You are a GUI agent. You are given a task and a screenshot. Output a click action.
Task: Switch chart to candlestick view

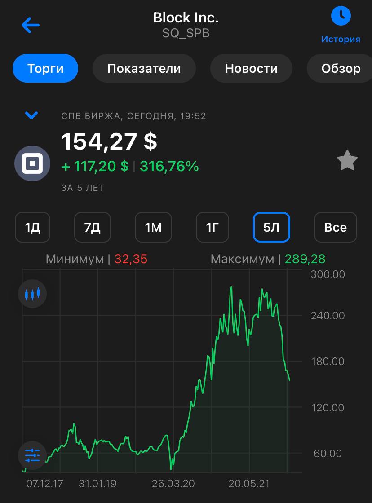pos(32,294)
